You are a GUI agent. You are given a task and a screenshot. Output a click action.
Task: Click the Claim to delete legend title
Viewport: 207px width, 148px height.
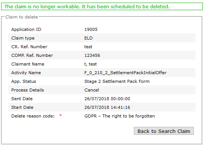point(21,17)
